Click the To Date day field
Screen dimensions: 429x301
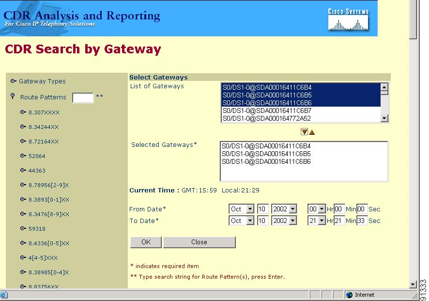coord(262,221)
